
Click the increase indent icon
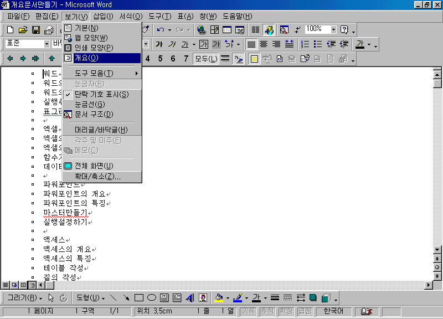(344, 44)
